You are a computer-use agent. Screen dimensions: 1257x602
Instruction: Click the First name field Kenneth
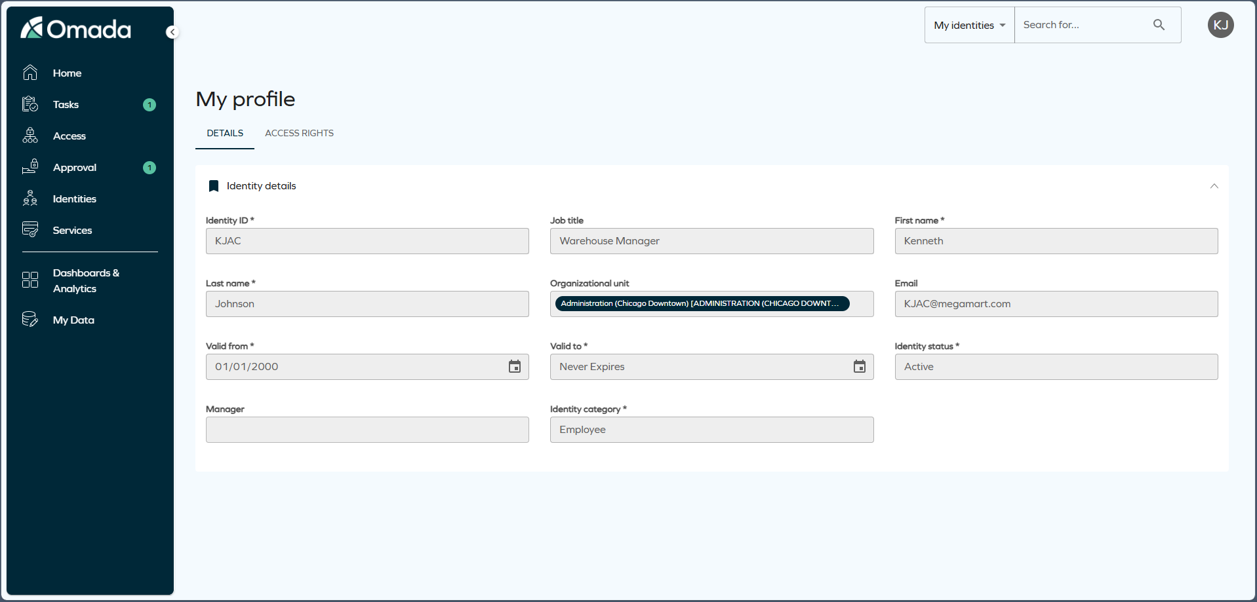(1056, 241)
